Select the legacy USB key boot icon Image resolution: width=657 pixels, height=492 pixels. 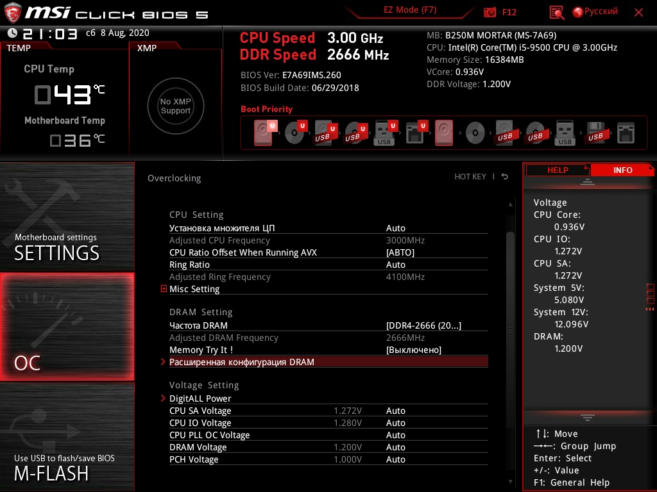[x=565, y=133]
